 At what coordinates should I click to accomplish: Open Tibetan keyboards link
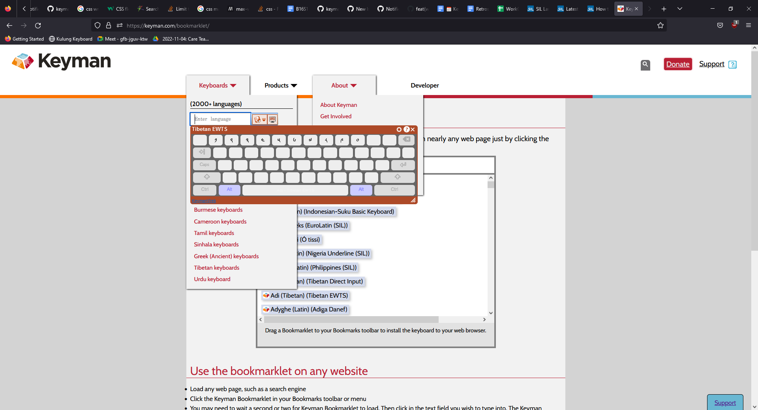point(217,268)
